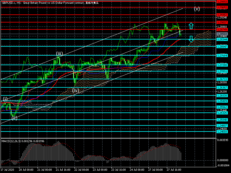Image resolution: width=231 pixels, height=173 pixels.
Task: Select the (i) wave label
Action: click(x=5, y=99)
